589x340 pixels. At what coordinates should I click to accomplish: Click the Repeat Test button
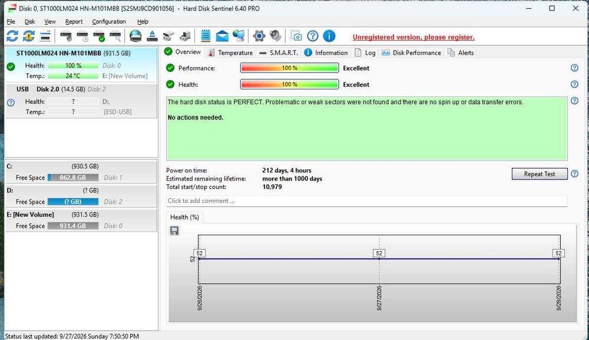[x=540, y=174]
